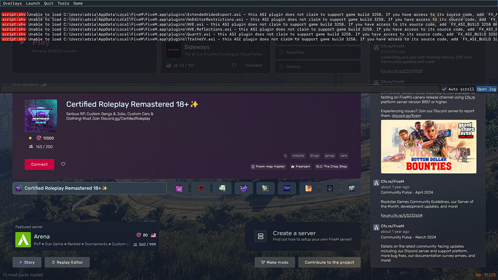This screenshot has height=280, width=498.
Task: Click Contribute to the project button
Action: [329, 262]
